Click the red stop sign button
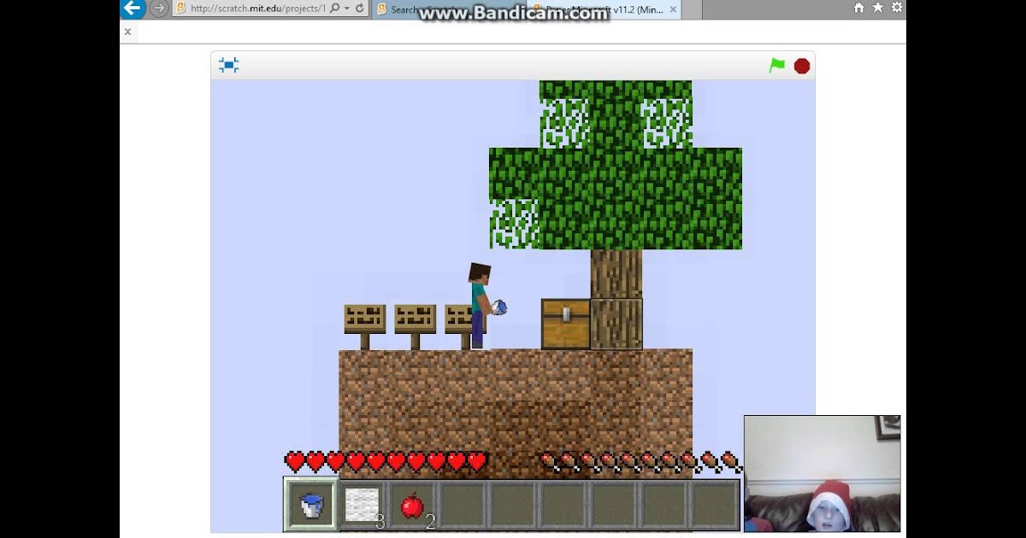Viewport: 1026px width, 538px height. click(802, 66)
